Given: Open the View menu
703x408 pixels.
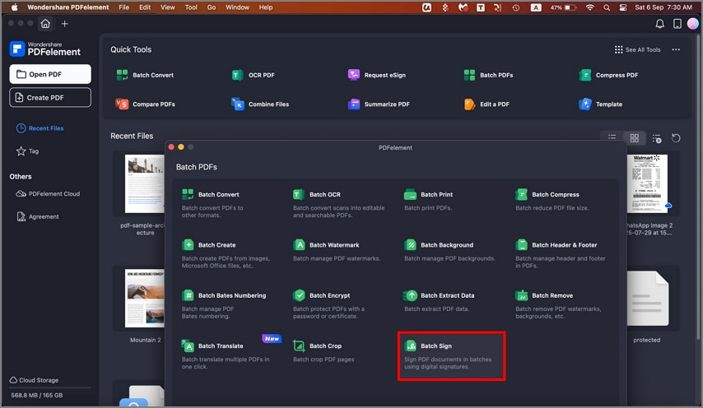Looking at the screenshot, I should (167, 7).
